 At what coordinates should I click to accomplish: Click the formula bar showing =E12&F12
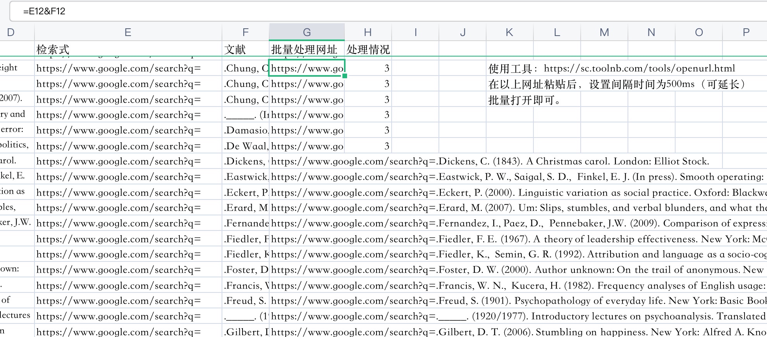tap(387, 11)
